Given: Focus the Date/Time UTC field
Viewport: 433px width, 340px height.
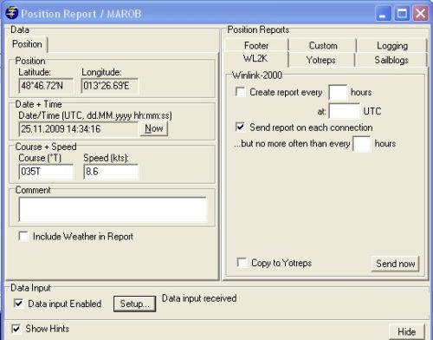Looking at the screenshot, I should [x=79, y=128].
